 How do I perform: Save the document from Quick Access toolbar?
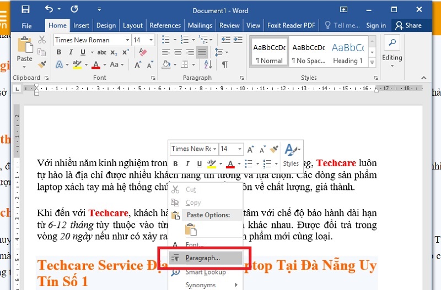click(x=25, y=9)
